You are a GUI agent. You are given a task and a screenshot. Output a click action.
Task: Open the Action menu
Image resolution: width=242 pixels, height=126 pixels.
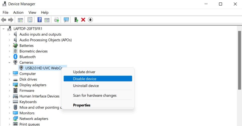coord(18,12)
